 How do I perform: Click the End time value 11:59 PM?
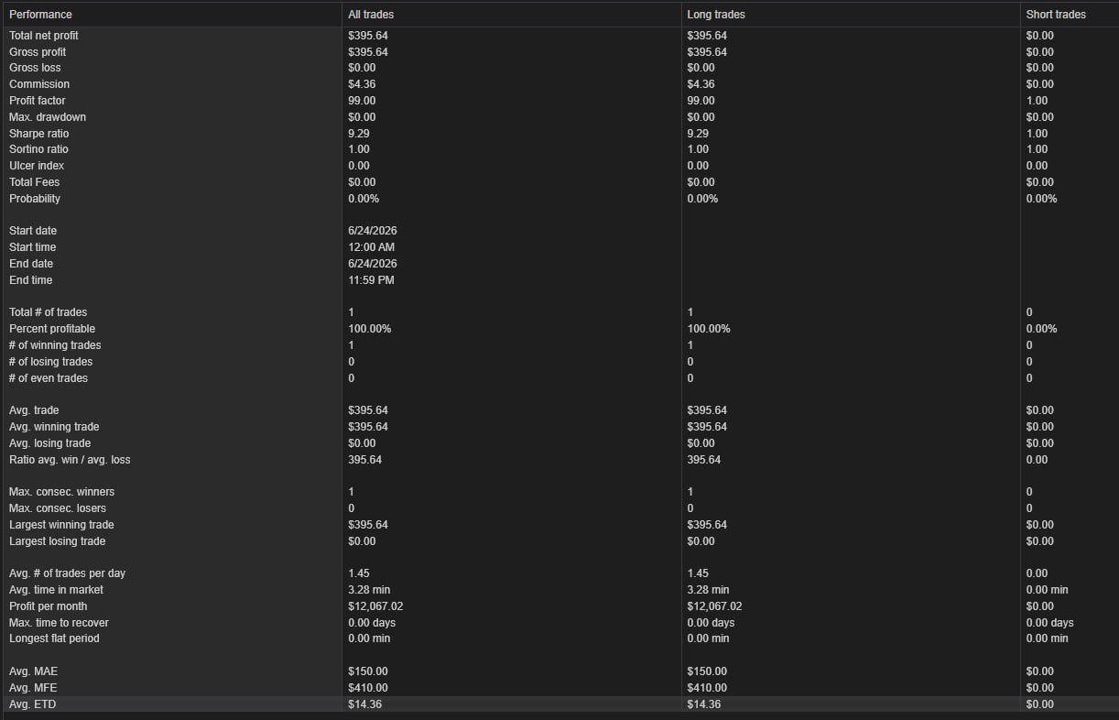(x=371, y=280)
